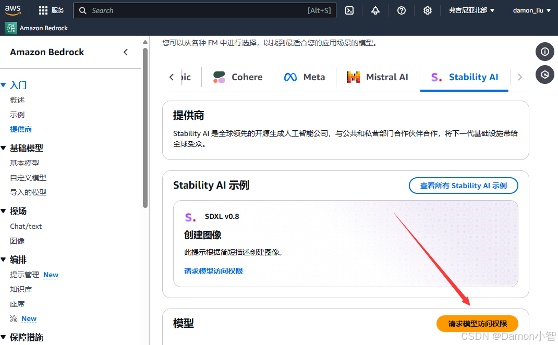
Task: Open 流 in sidebar
Action: point(14,318)
